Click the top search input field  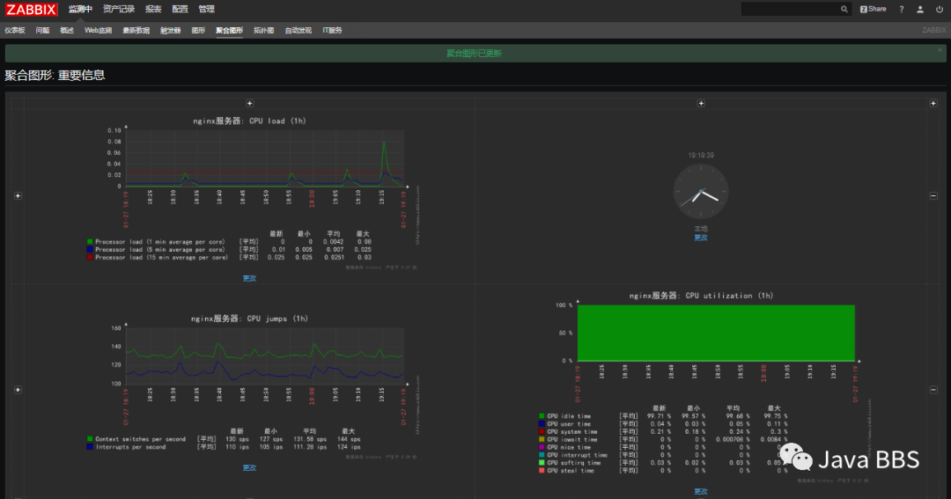click(790, 9)
